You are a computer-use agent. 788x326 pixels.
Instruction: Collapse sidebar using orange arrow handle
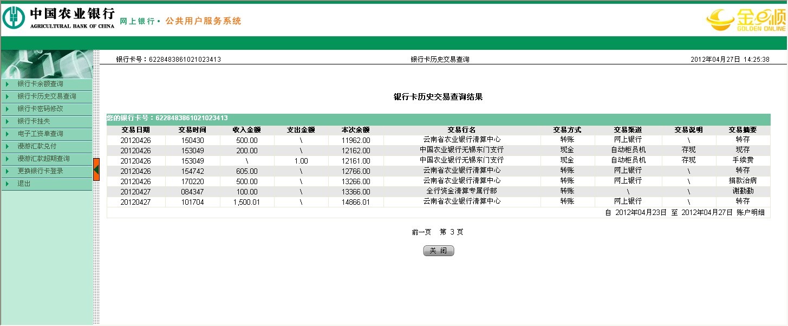(96, 169)
